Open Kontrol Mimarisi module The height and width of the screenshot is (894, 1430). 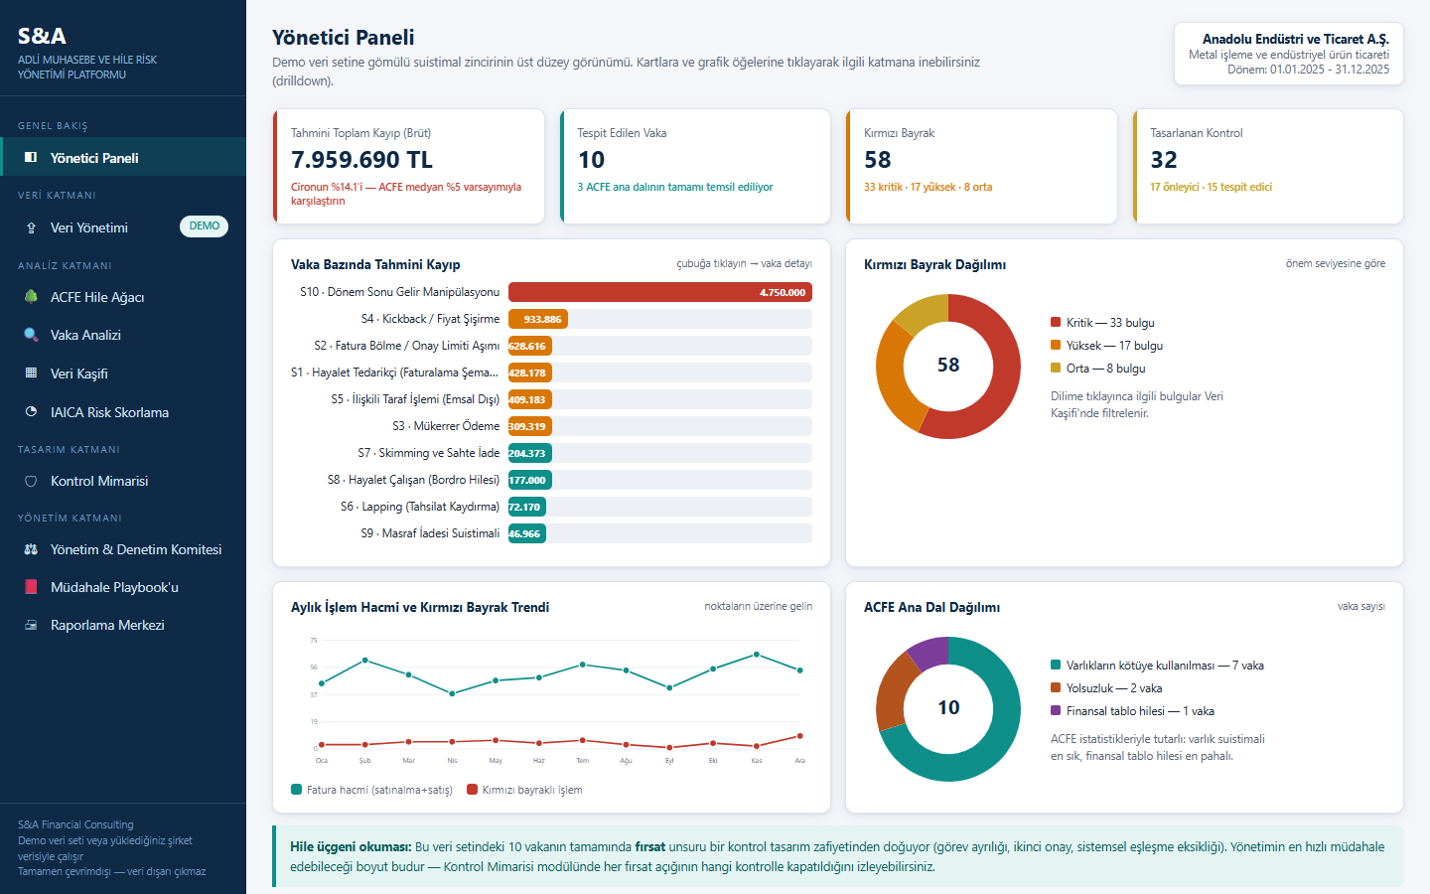(123, 481)
